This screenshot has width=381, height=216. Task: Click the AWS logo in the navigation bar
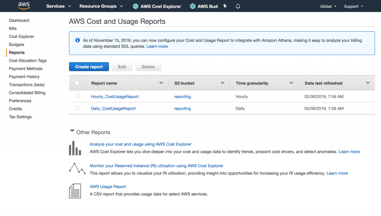pos(23,6)
